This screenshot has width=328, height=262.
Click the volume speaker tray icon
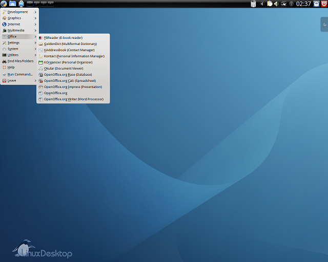pos(276,4)
